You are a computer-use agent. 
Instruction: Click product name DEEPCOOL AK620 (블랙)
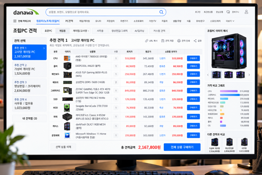click(x=88, y=66)
